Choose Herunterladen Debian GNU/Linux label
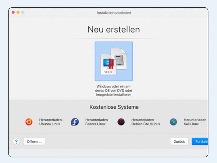 (x=146, y=122)
